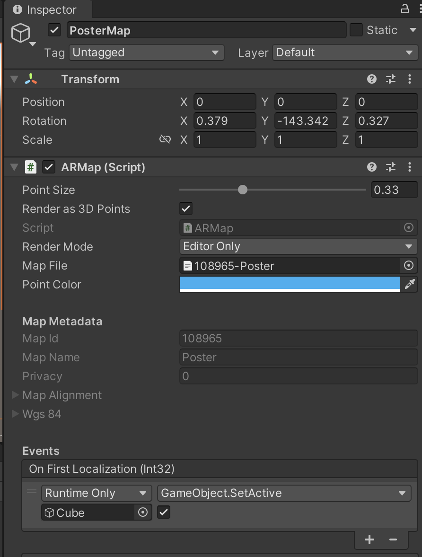422x557 pixels.
Task: Click the Map Id 108965 field
Action: (298, 338)
